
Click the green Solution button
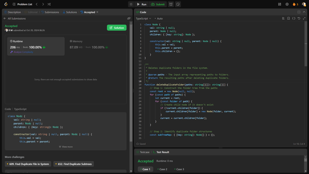pyautogui.click(x=116, y=28)
